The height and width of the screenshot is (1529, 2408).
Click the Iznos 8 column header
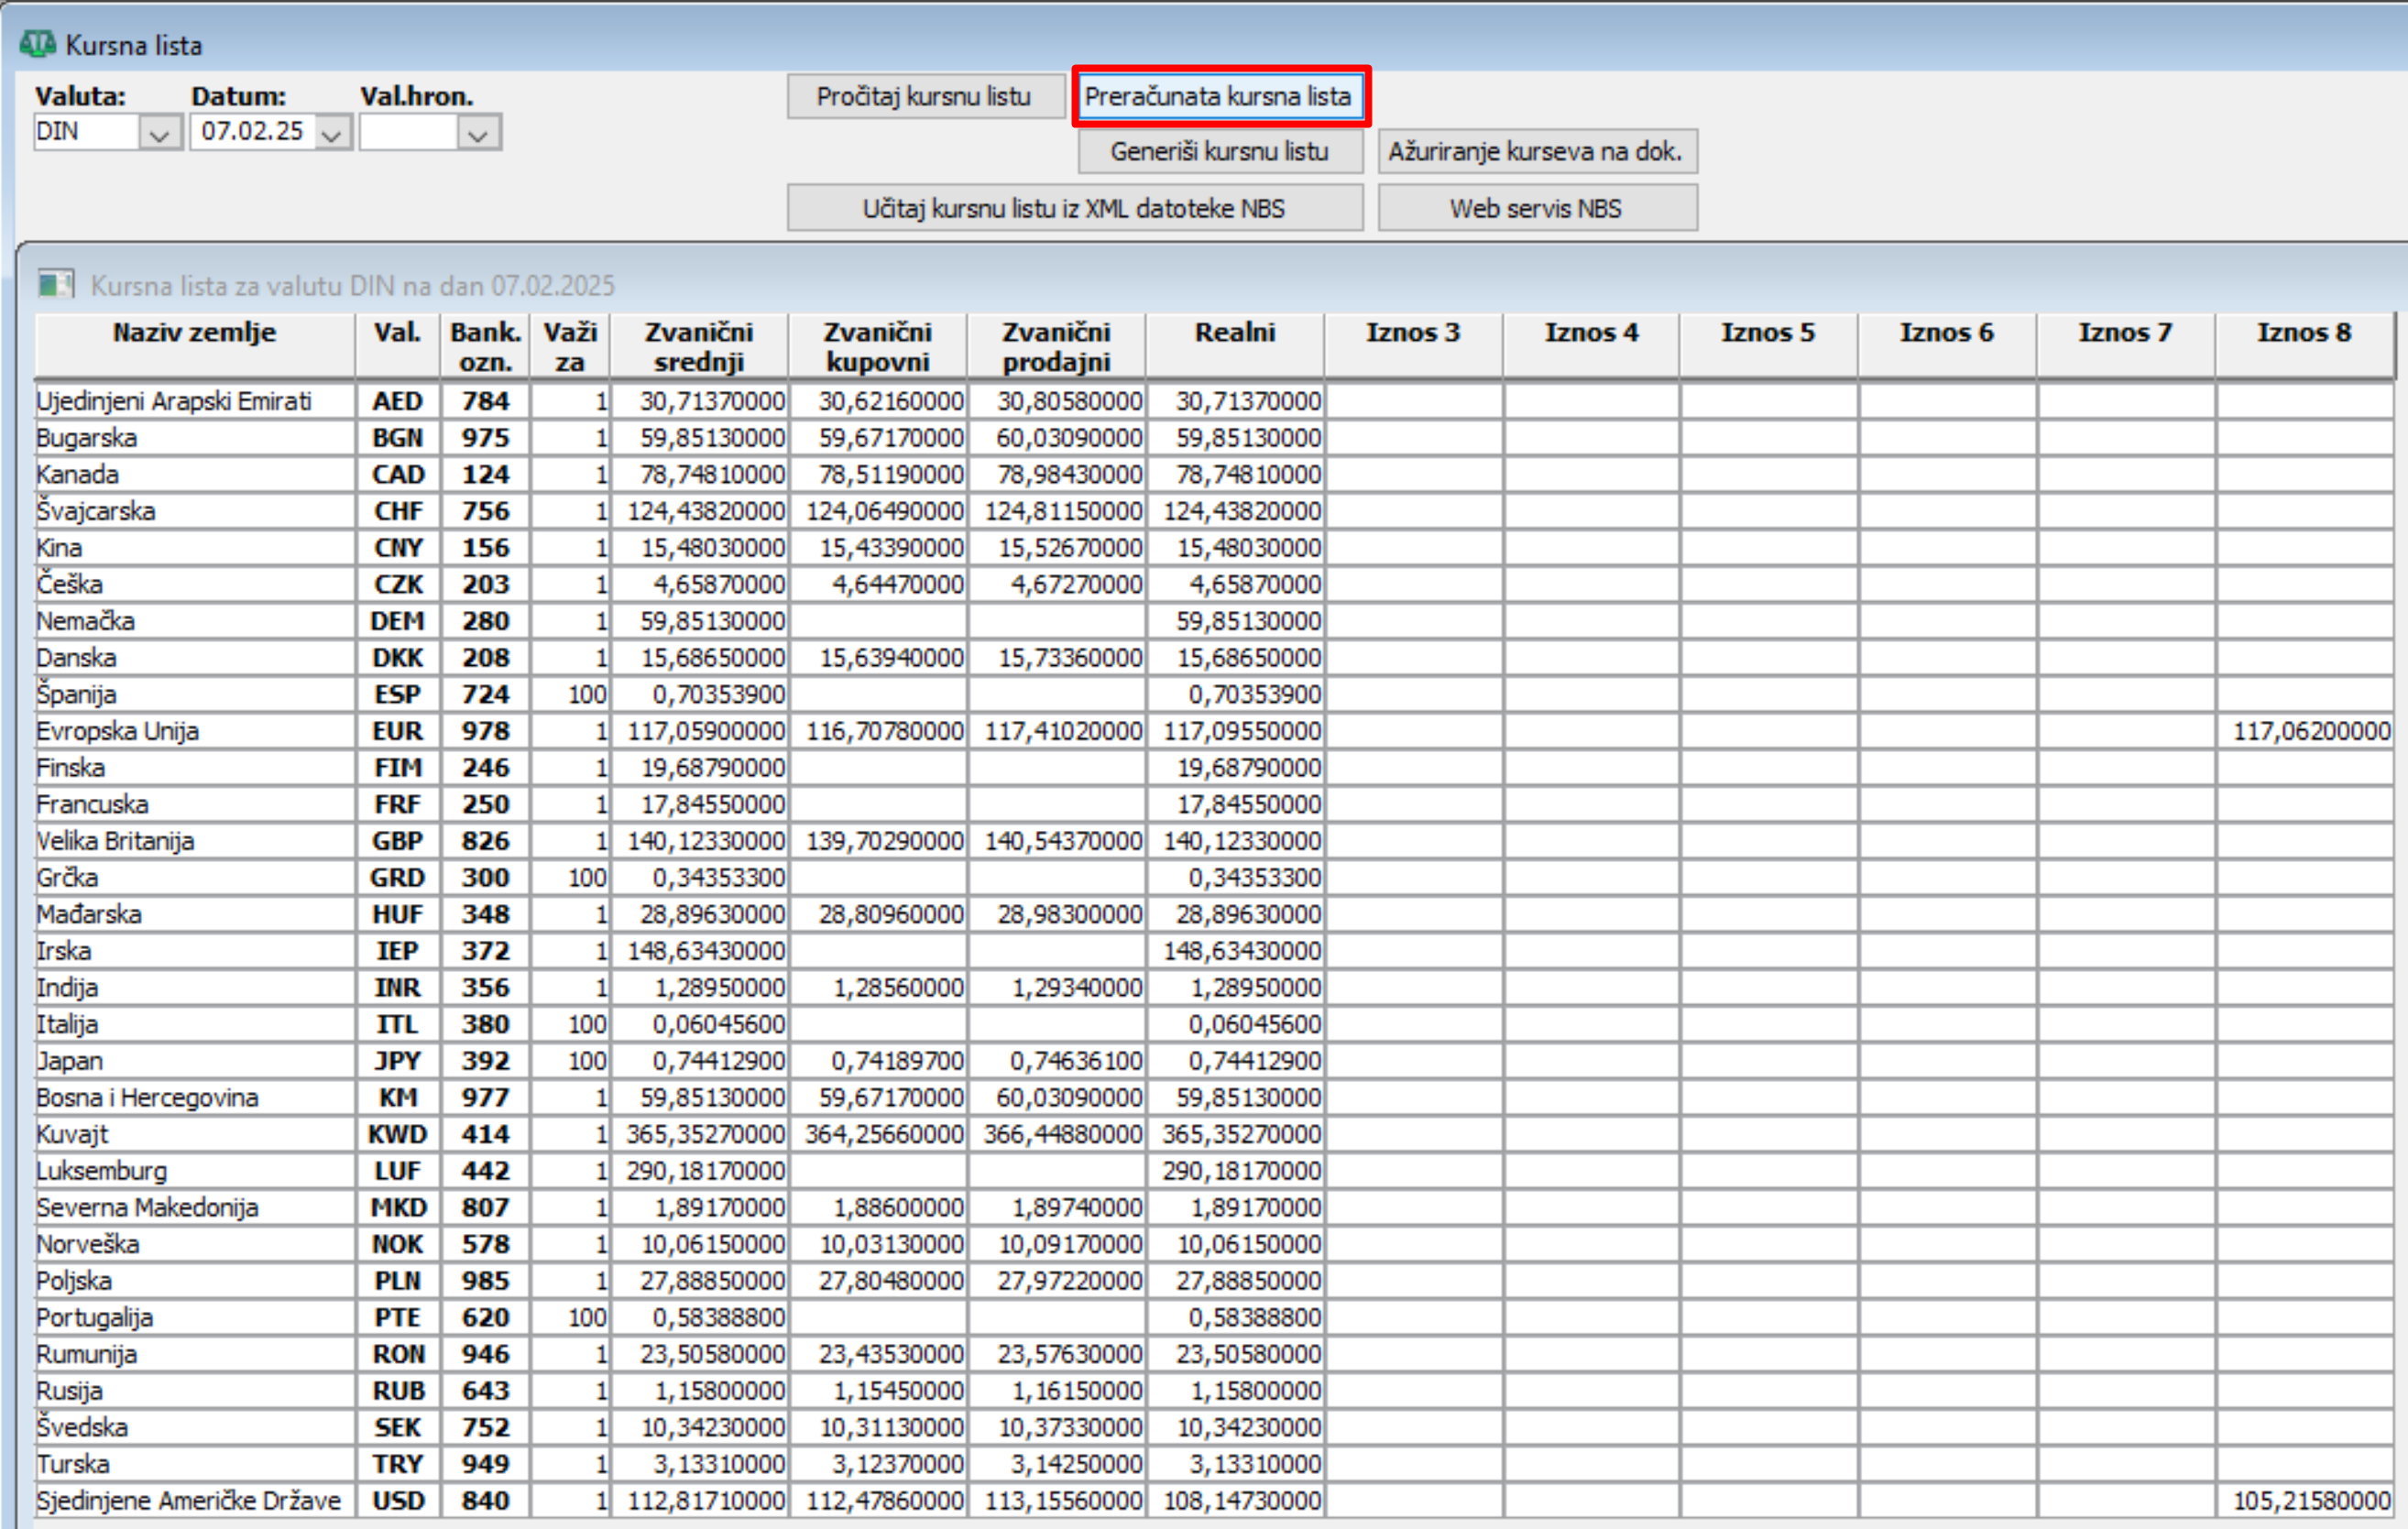pyautogui.click(x=2305, y=346)
